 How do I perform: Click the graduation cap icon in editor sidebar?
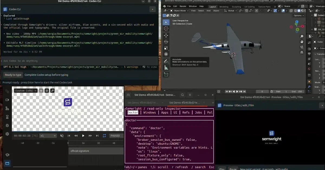coord(7,155)
